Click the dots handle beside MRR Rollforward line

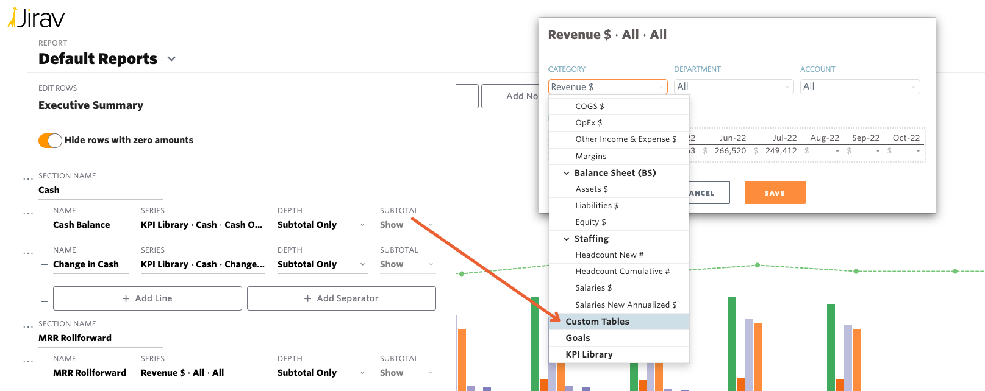28,362
